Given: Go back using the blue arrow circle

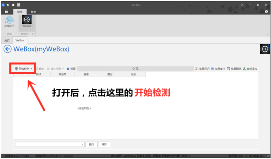Looking at the screenshot, I should click(x=7, y=49).
